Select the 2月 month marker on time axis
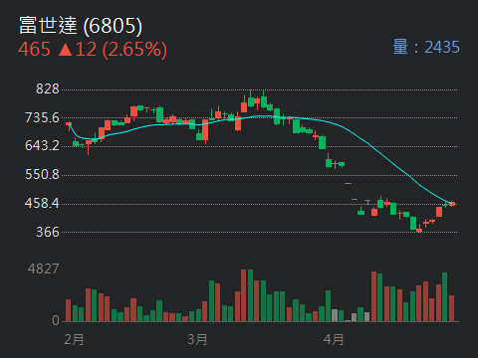Image resolution: width=478 pixels, height=358 pixels. click(74, 340)
